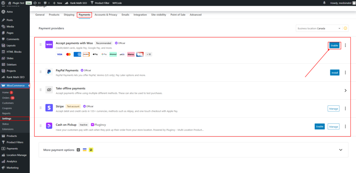Open three-dot menu for Accept payments with Woo

click(x=345, y=45)
